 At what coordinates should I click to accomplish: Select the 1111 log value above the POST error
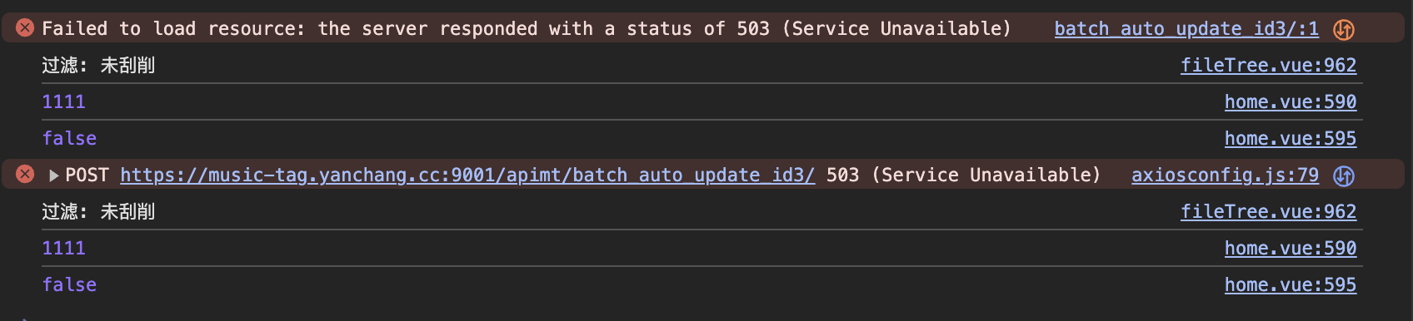pos(63,102)
